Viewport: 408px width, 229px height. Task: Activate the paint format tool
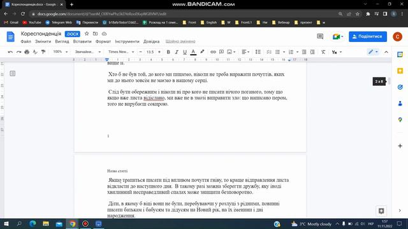(43, 52)
